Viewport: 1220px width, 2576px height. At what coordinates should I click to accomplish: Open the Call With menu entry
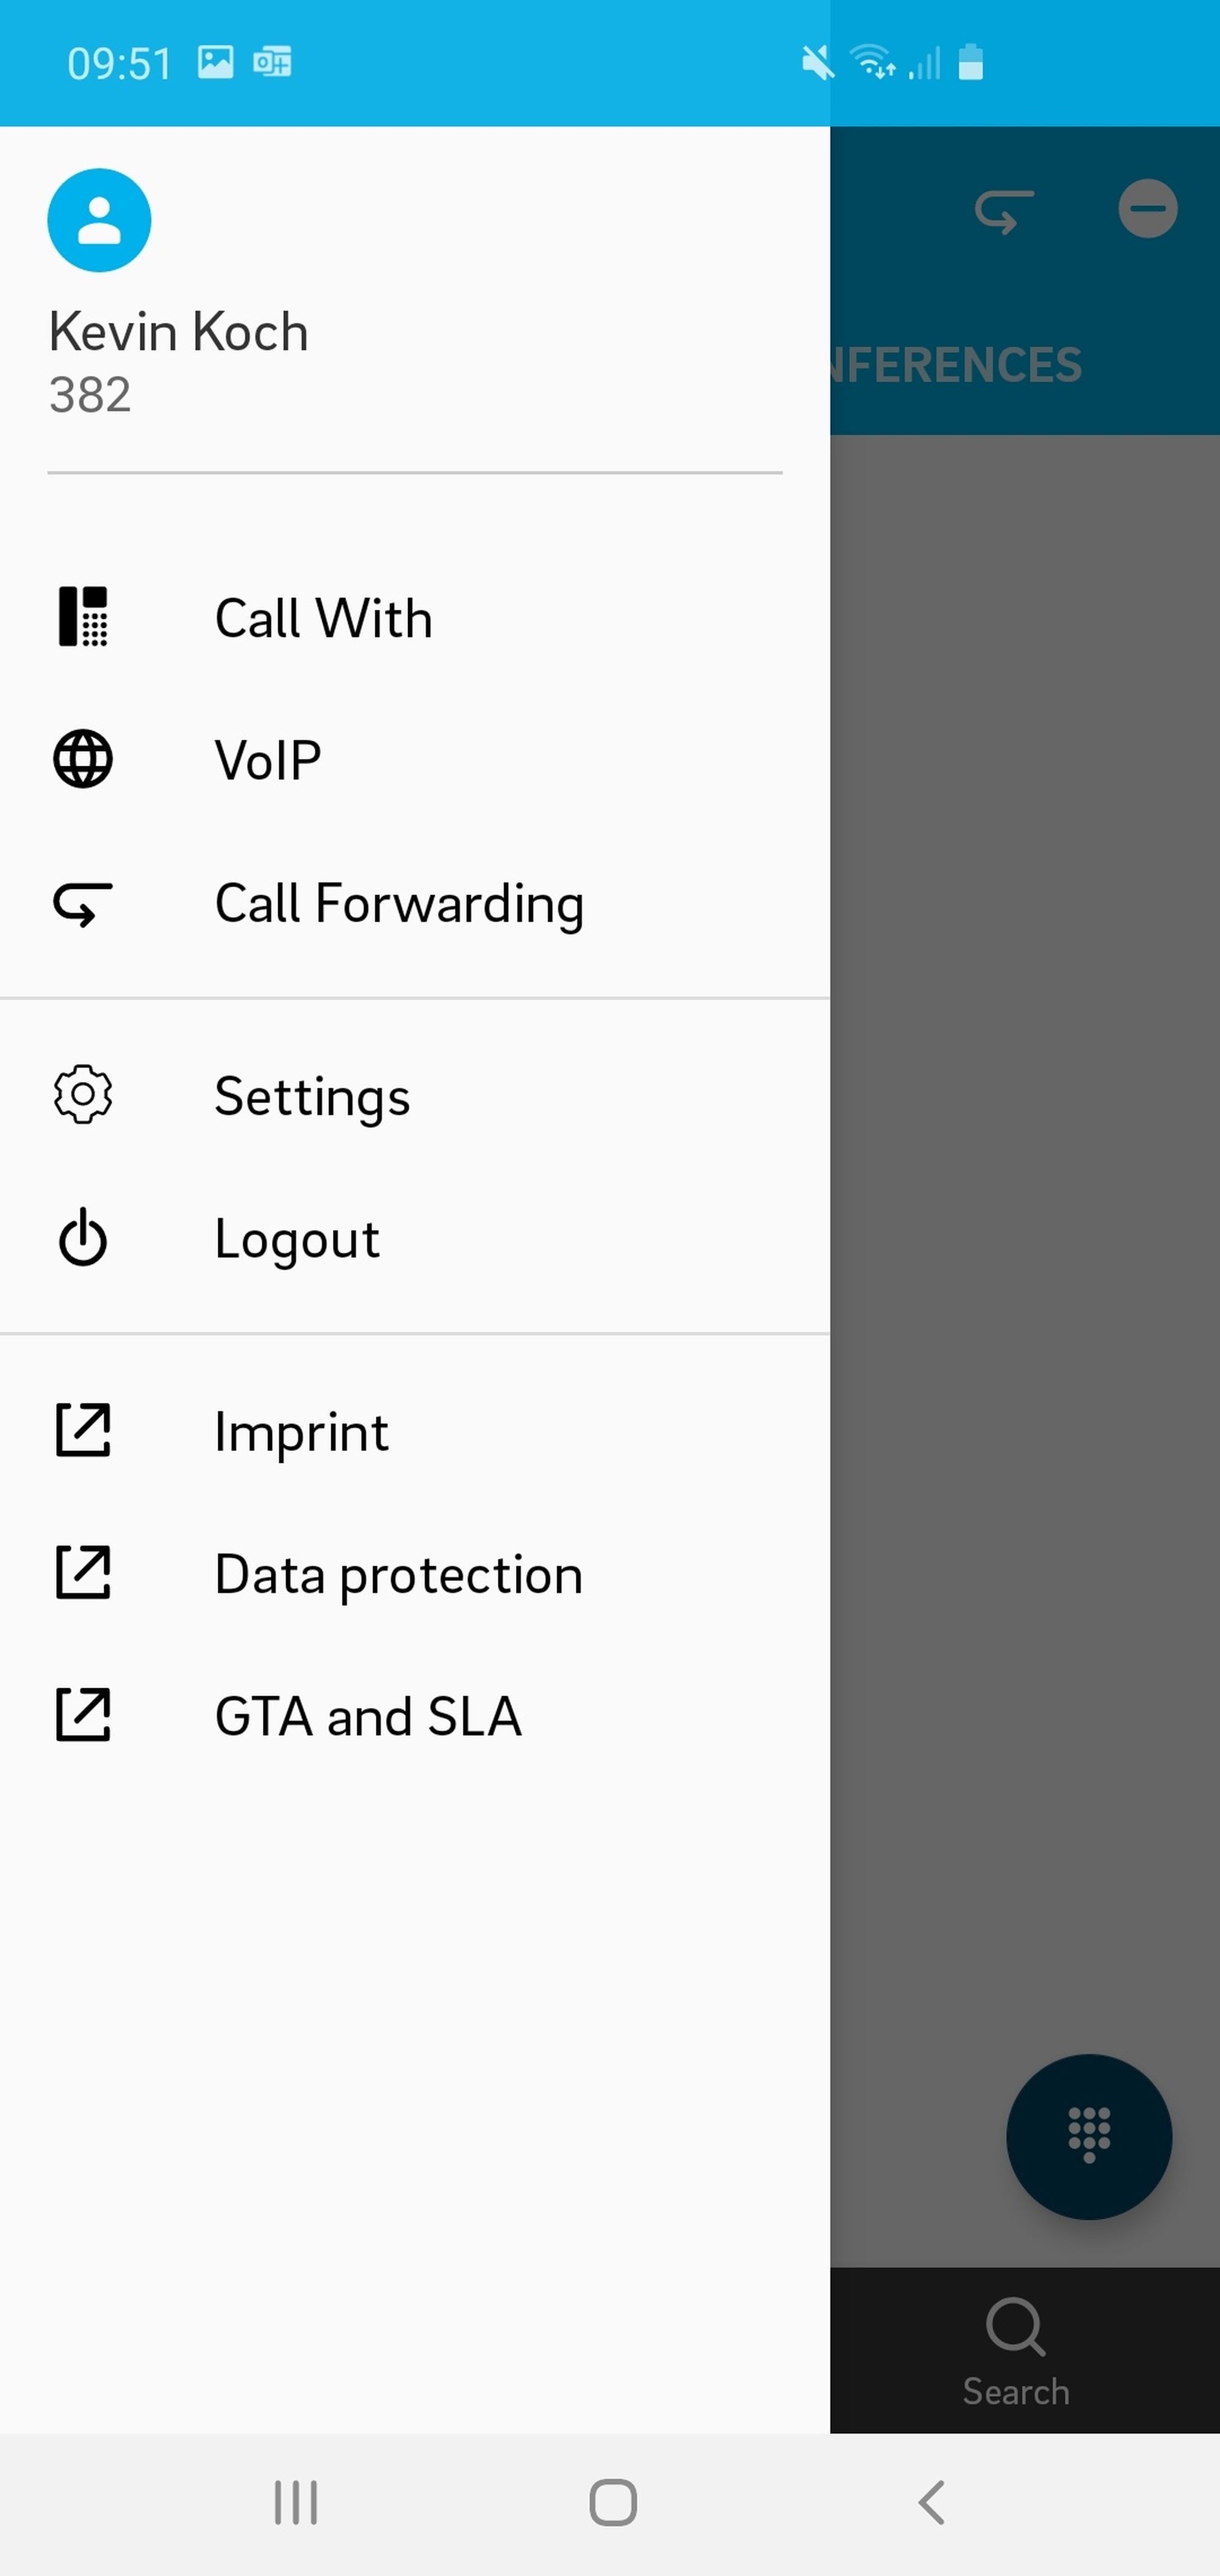pyautogui.click(x=324, y=618)
